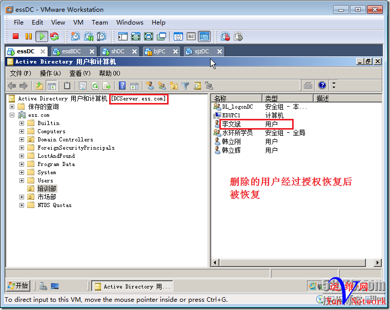The height and width of the screenshot is (310, 390).
Task: Power off VM with red stop icon
Action: click(16, 36)
